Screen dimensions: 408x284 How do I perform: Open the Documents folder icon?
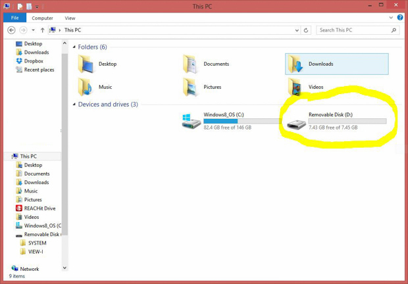[190, 64]
